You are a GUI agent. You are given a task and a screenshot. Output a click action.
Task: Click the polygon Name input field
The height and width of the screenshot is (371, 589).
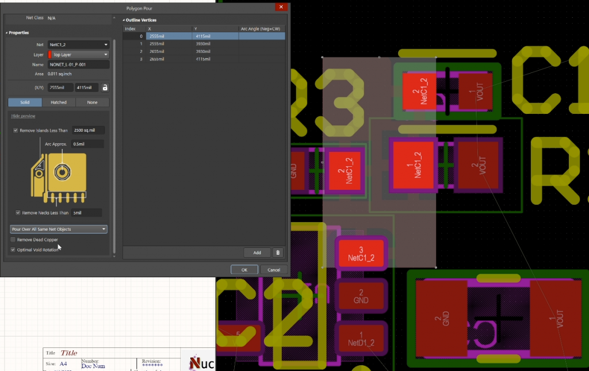78,64
